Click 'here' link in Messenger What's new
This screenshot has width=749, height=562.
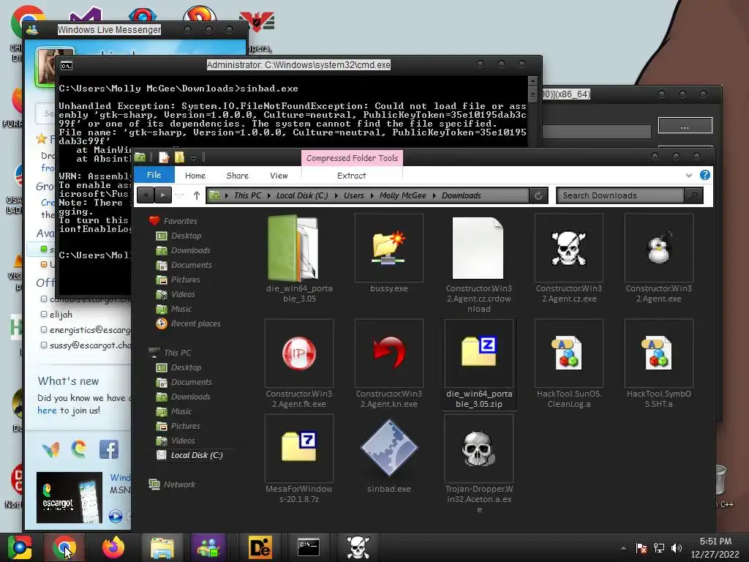[47, 411]
